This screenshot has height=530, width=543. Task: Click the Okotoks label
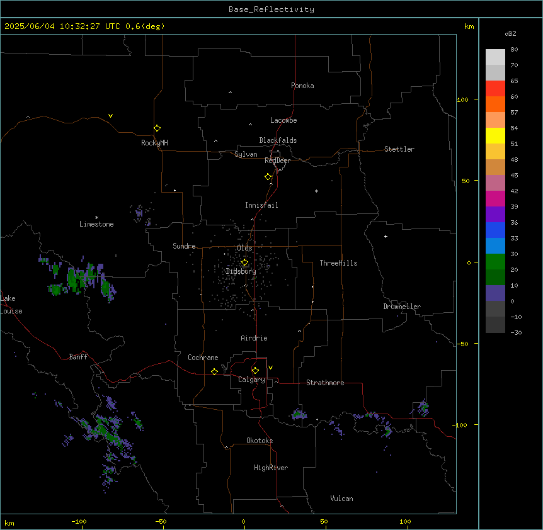click(260, 441)
